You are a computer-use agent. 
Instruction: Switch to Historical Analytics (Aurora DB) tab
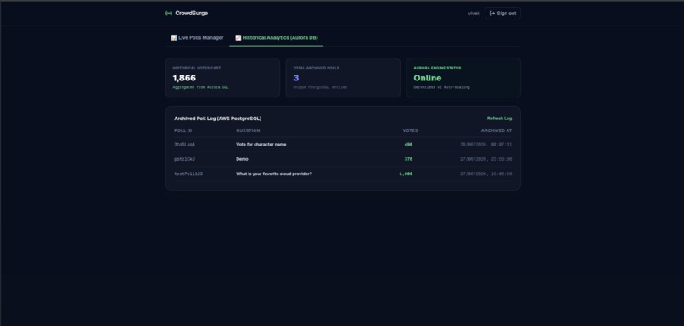[x=277, y=38]
